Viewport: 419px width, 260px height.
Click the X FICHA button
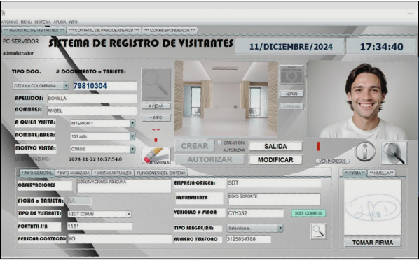(x=156, y=106)
